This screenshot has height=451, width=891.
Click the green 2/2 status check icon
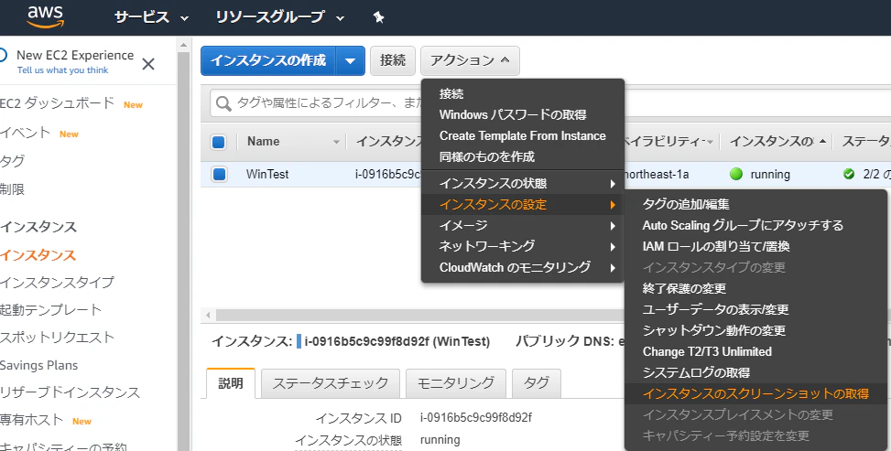pyautogui.click(x=849, y=175)
